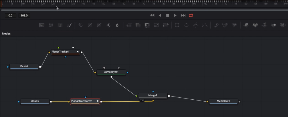Image resolution: width=288 pixels, height=117 pixels.
Task: Play the composition forward
Action: click(x=175, y=16)
